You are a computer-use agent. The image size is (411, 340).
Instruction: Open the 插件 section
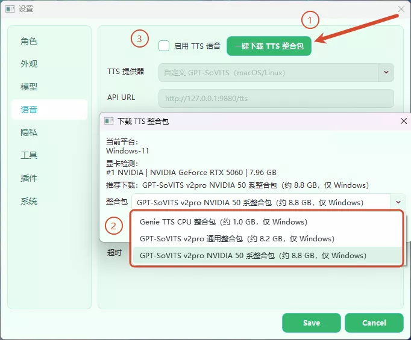coord(49,178)
